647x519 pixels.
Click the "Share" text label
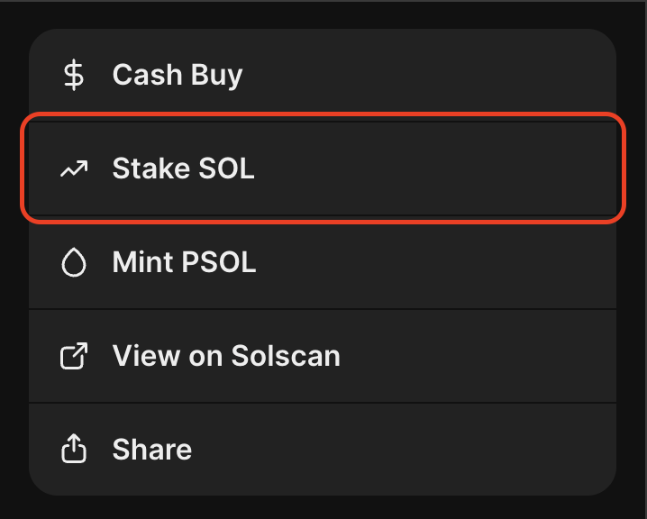151,450
